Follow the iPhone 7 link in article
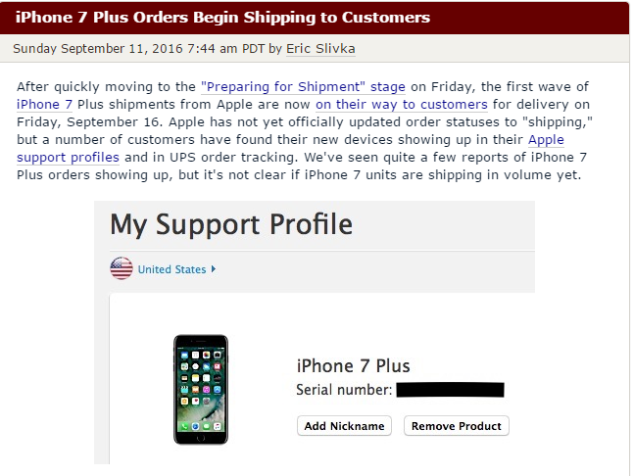This screenshot has width=634, height=476. click(x=44, y=105)
